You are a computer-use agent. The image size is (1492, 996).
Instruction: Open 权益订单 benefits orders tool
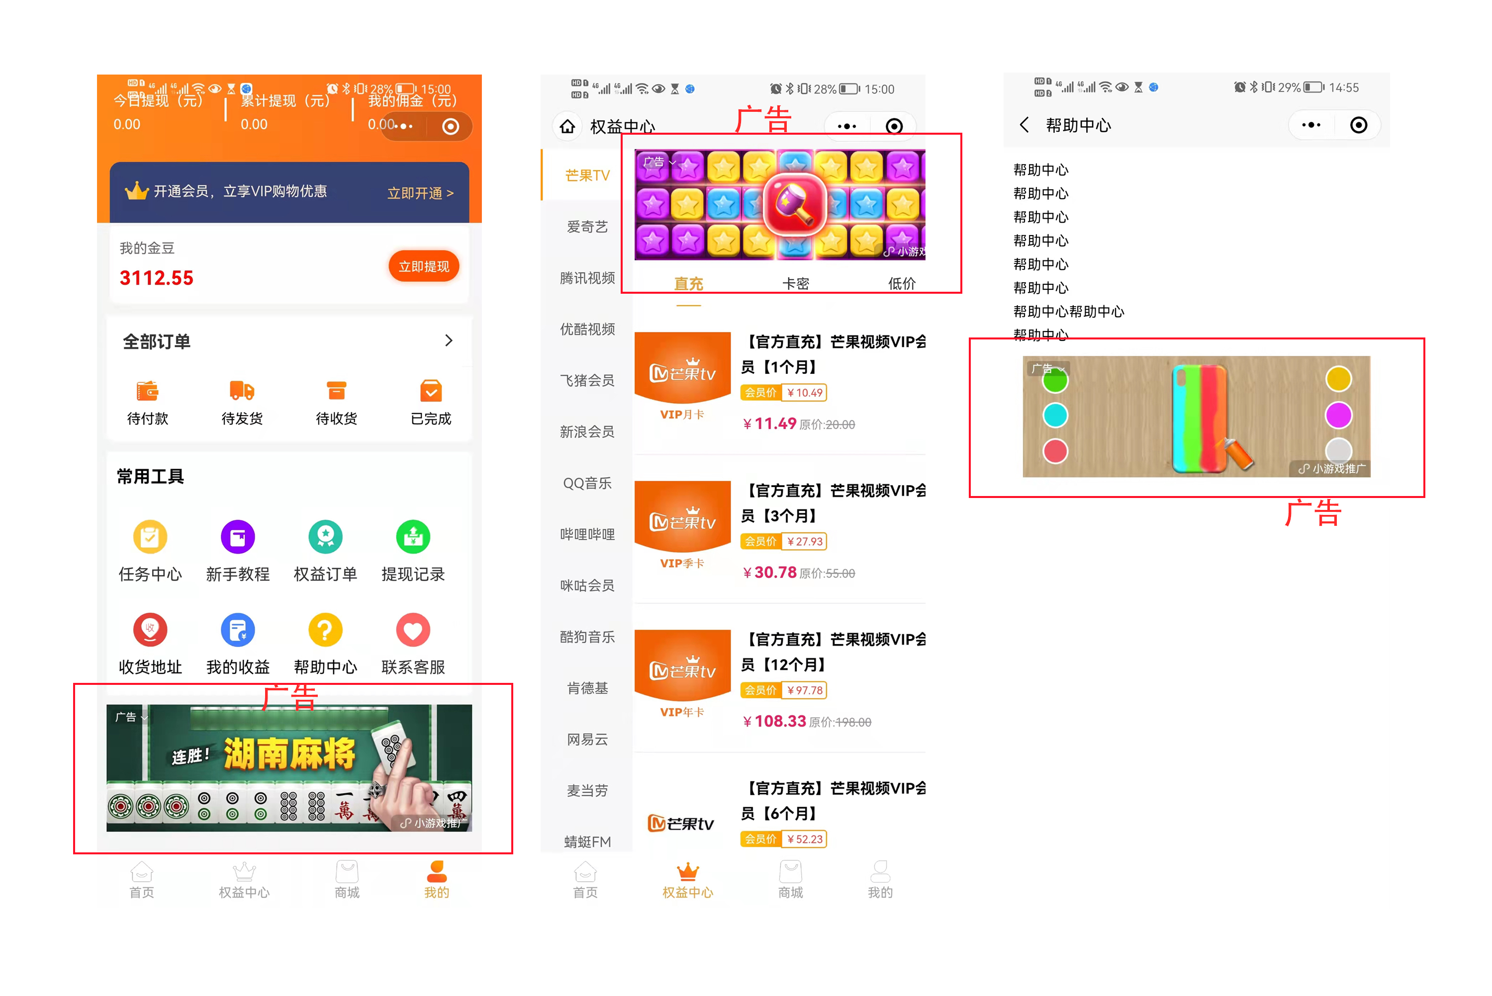click(x=325, y=551)
